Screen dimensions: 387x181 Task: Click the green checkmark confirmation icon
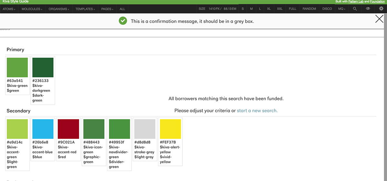pyautogui.click(x=123, y=21)
